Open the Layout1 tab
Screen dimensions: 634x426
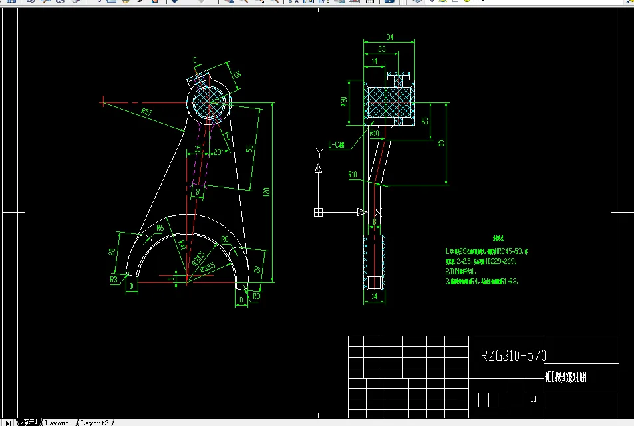[x=59, y=423]
